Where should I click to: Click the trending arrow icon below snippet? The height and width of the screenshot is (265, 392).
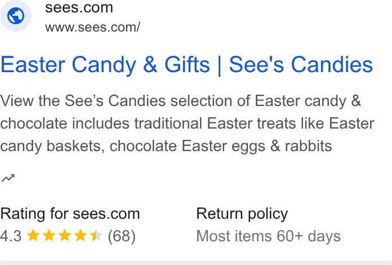point(8,178)
